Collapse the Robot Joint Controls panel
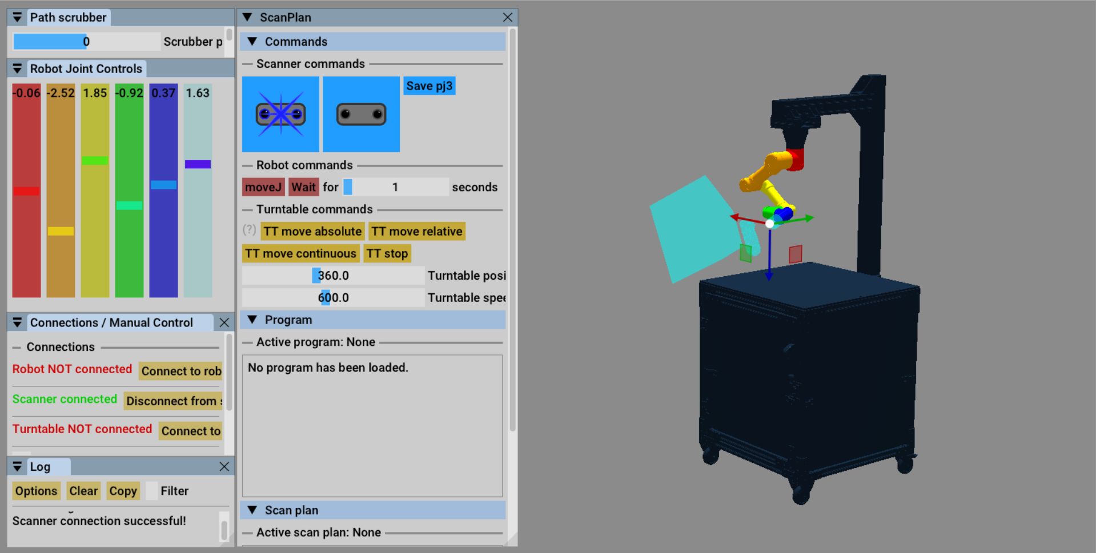 (17, 68)
